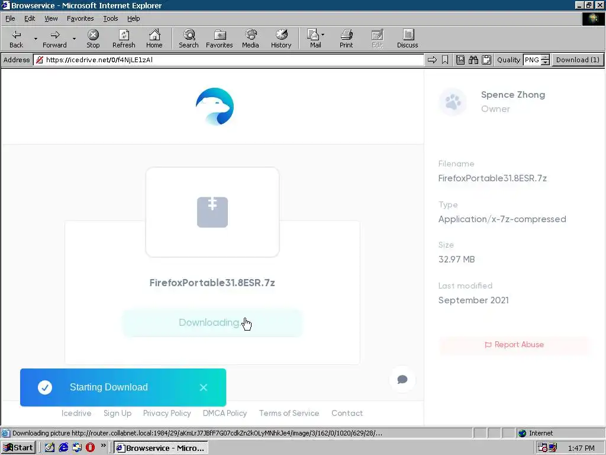Click the binoculars find icon
The width and height of the screenshot is (606, 455).
click(473, 60)
